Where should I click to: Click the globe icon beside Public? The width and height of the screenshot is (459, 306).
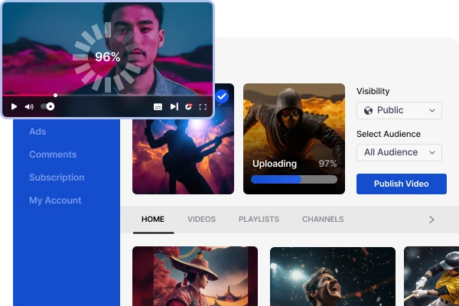368,110
